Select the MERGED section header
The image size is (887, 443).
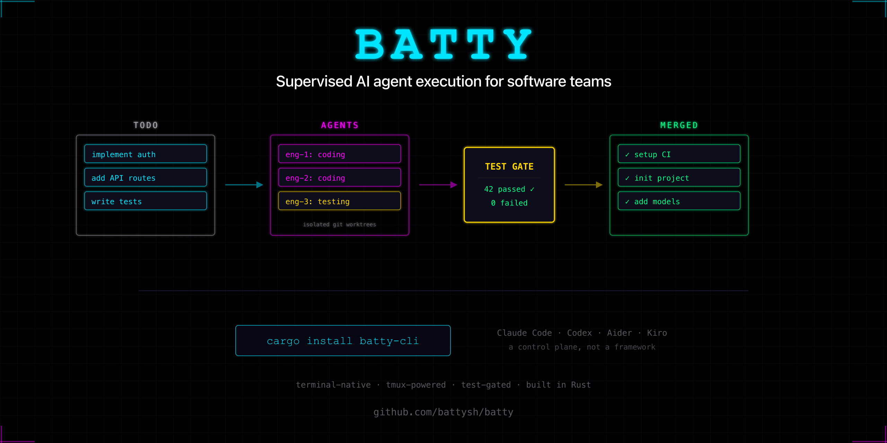click(678, 125)
